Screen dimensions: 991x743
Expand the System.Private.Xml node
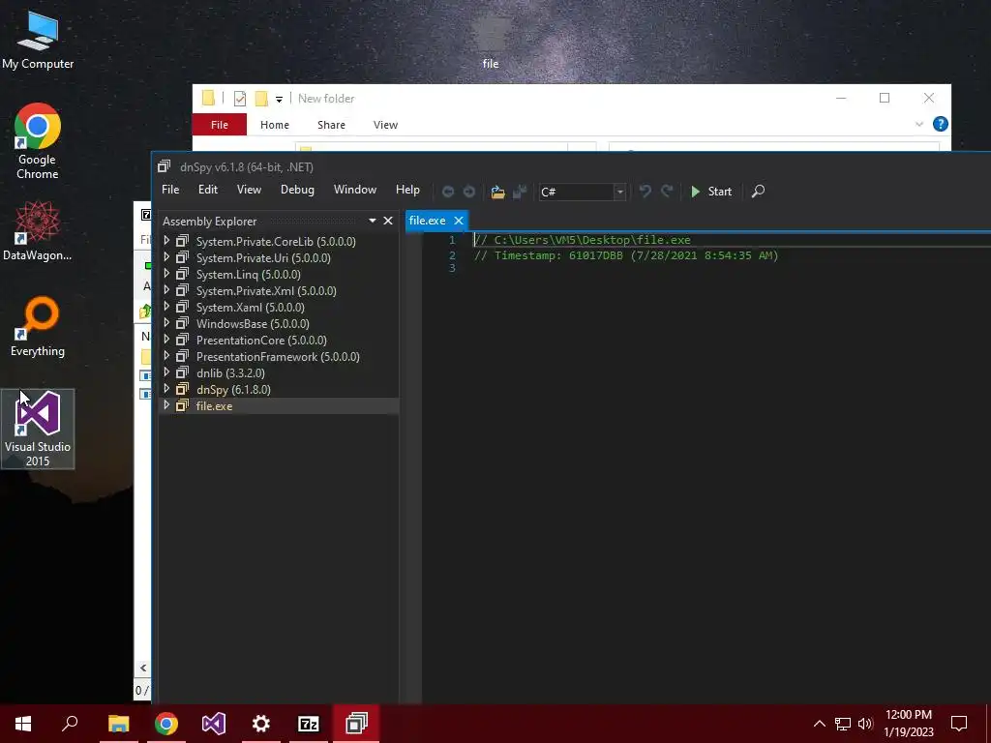coord(166,290)
